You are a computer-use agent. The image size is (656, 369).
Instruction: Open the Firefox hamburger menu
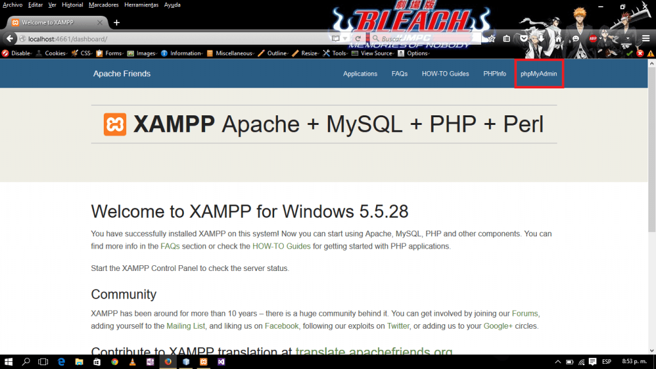coord(646,38)
